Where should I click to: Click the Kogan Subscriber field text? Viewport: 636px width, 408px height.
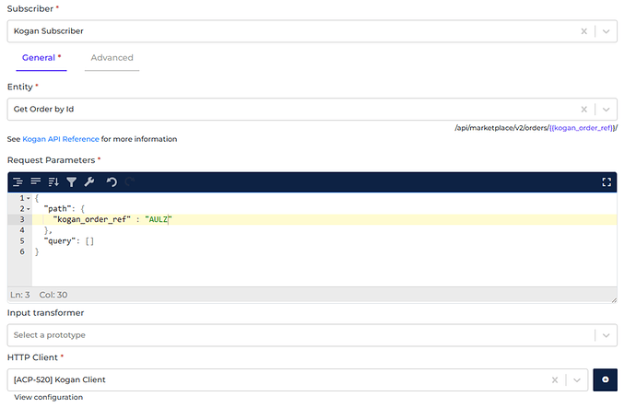tap(48, 31)
